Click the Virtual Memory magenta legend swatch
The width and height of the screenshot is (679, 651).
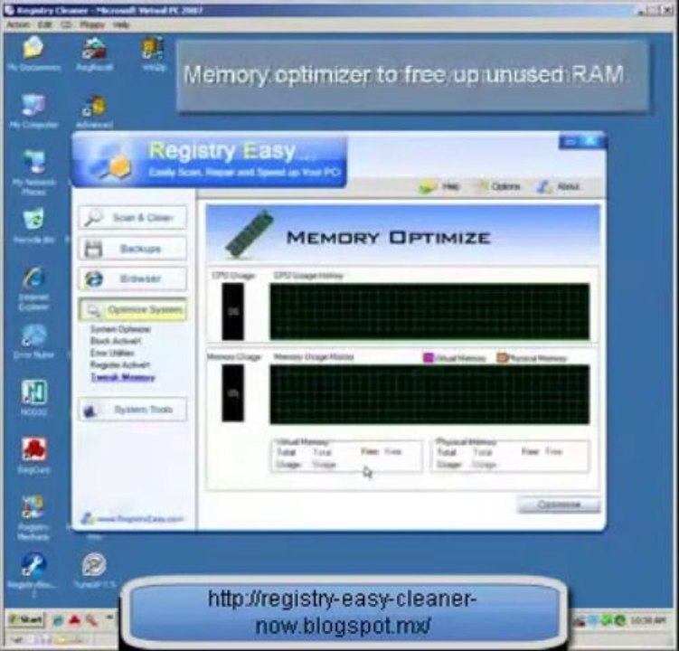(428, 358)
